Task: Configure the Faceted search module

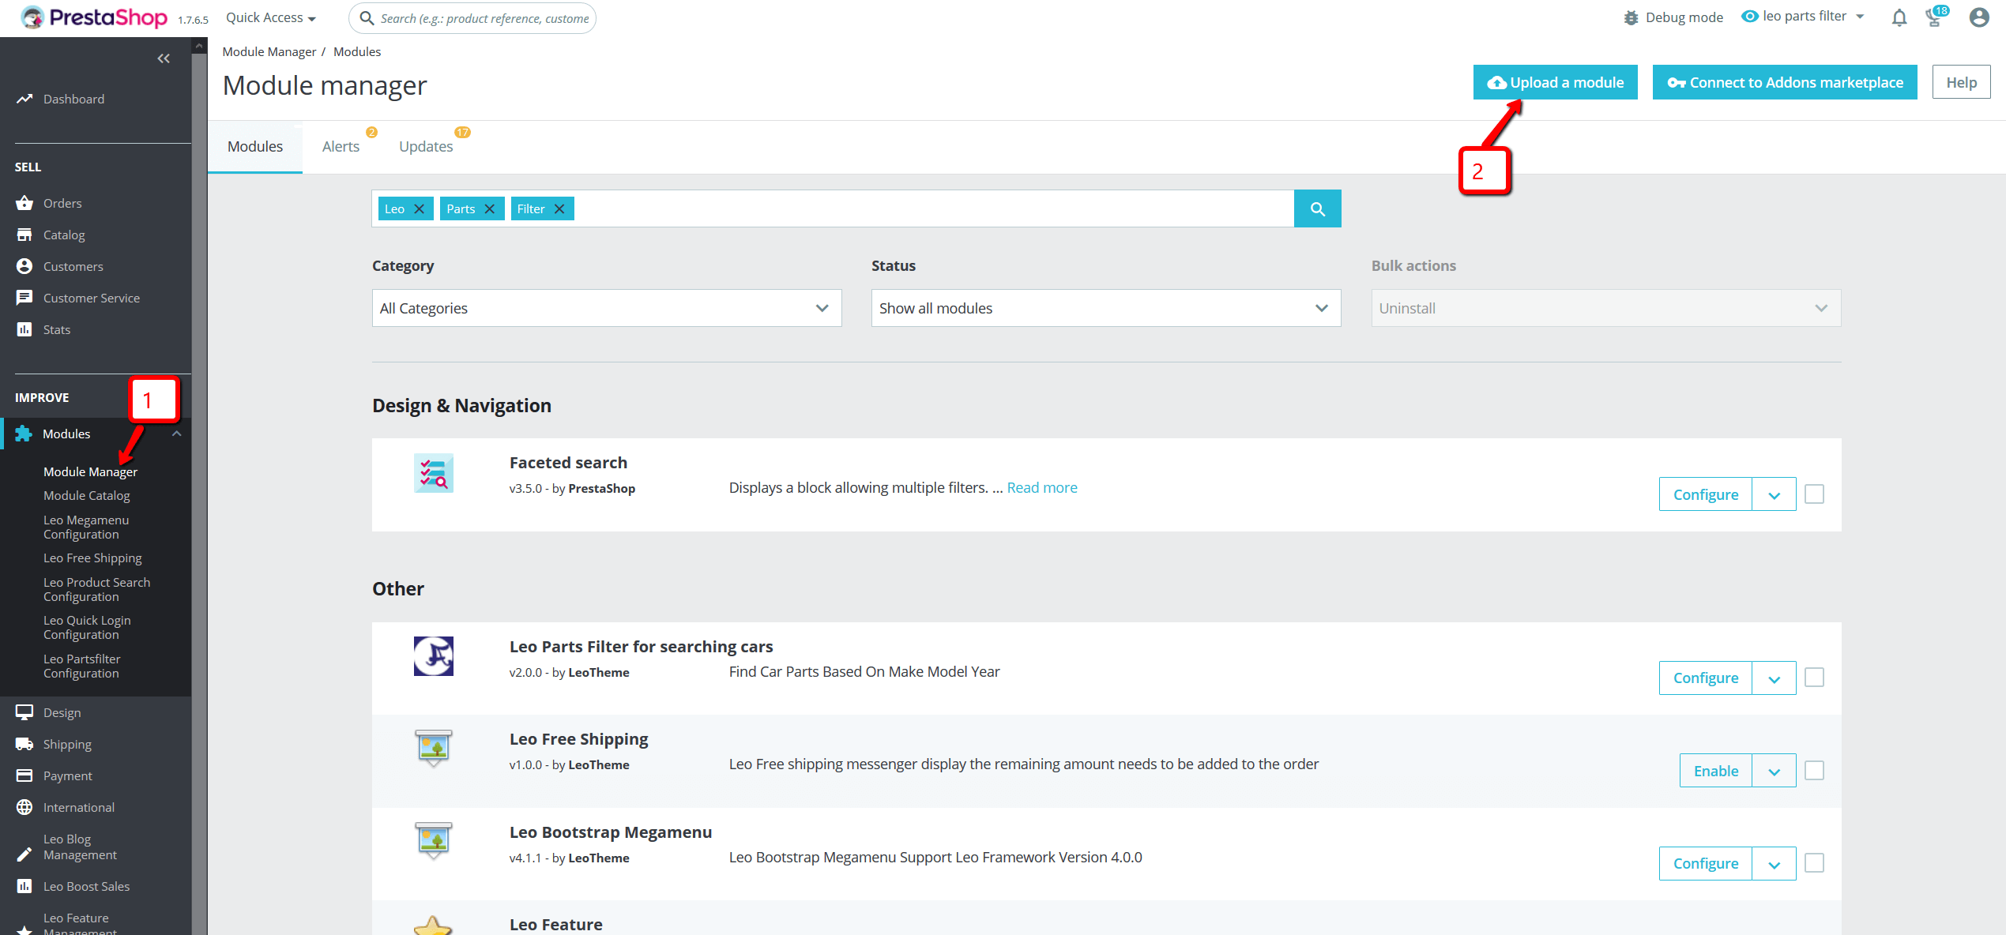Action: 1706,494
